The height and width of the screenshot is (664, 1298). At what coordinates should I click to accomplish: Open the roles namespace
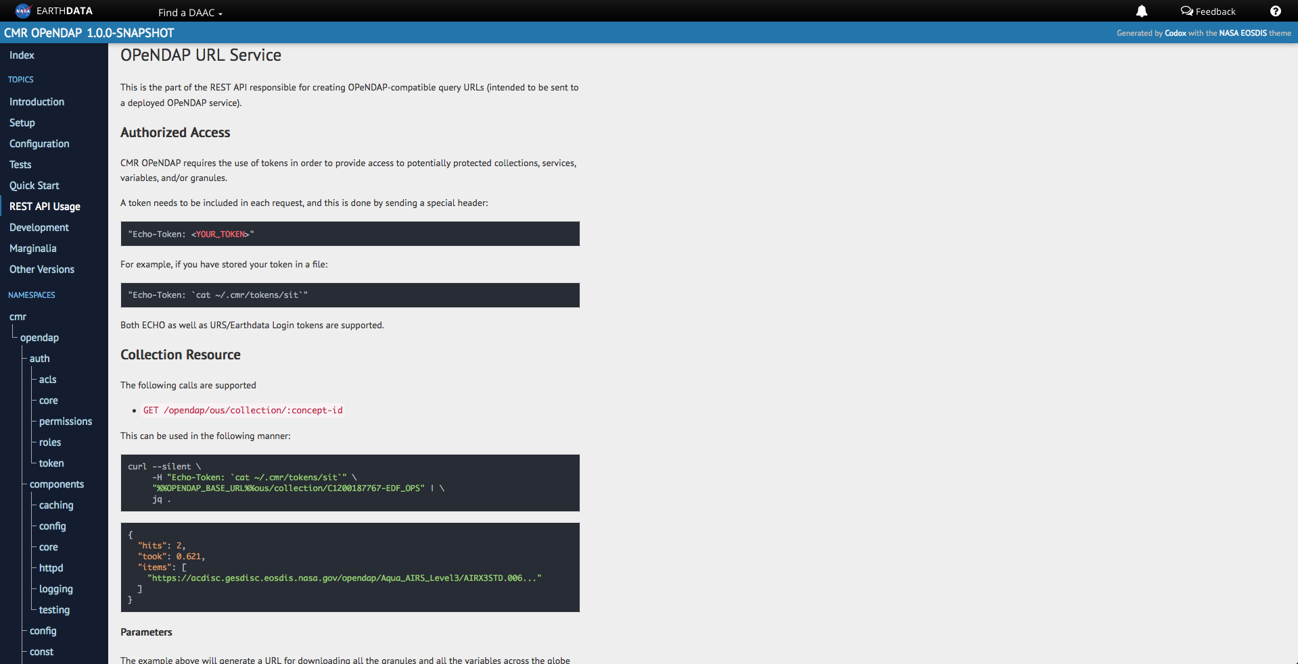[50, 442]
